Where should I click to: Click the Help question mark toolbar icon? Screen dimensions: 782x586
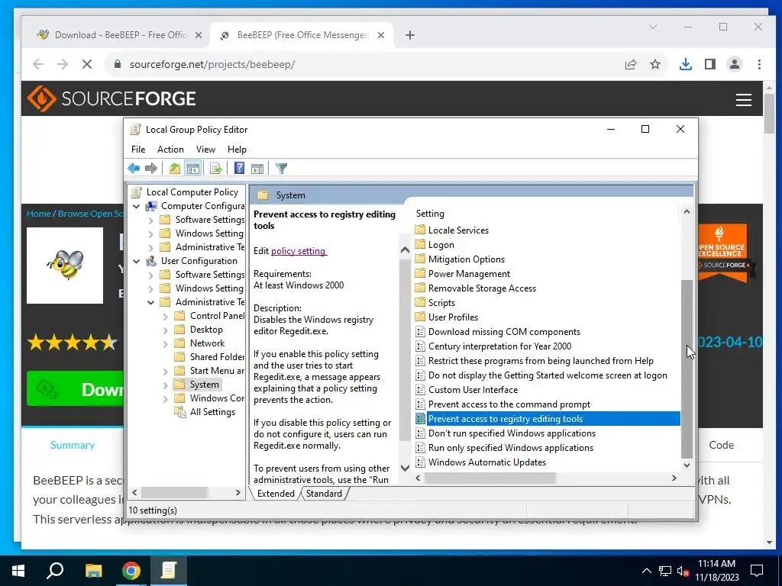point(239,169)
